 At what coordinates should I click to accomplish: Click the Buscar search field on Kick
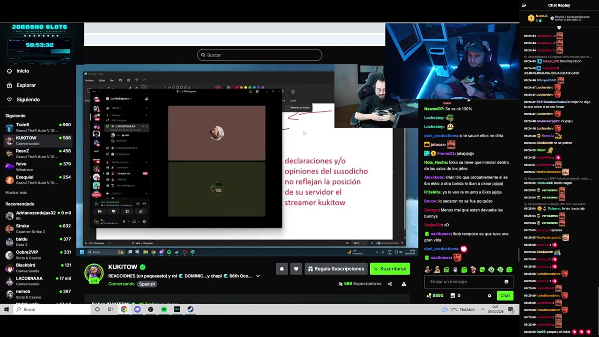(259, 55)
